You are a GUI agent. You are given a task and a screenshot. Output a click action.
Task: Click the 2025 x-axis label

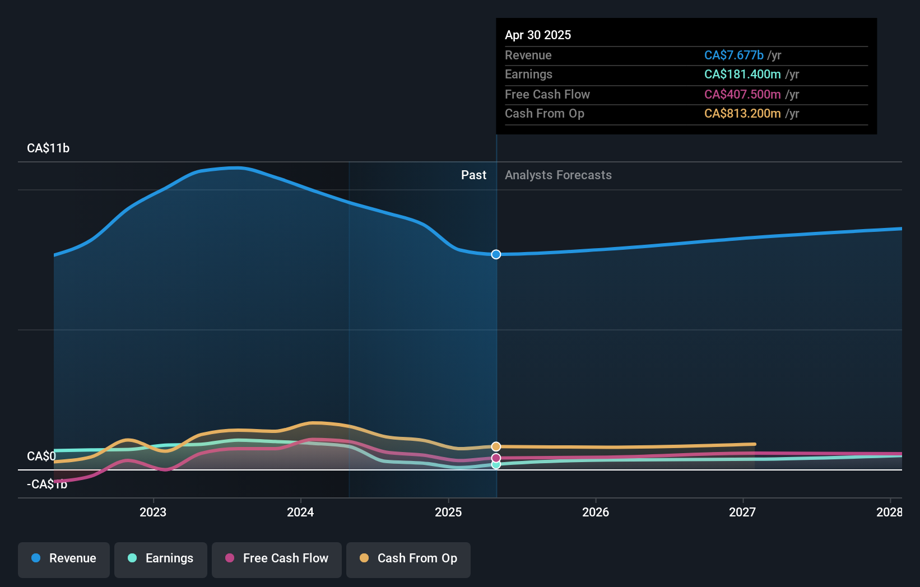coord(448,512)
